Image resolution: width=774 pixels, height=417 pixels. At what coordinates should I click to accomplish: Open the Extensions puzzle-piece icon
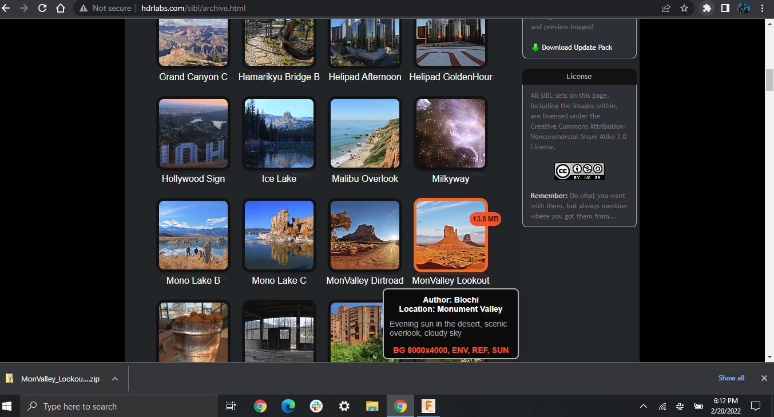pos(707,9)
